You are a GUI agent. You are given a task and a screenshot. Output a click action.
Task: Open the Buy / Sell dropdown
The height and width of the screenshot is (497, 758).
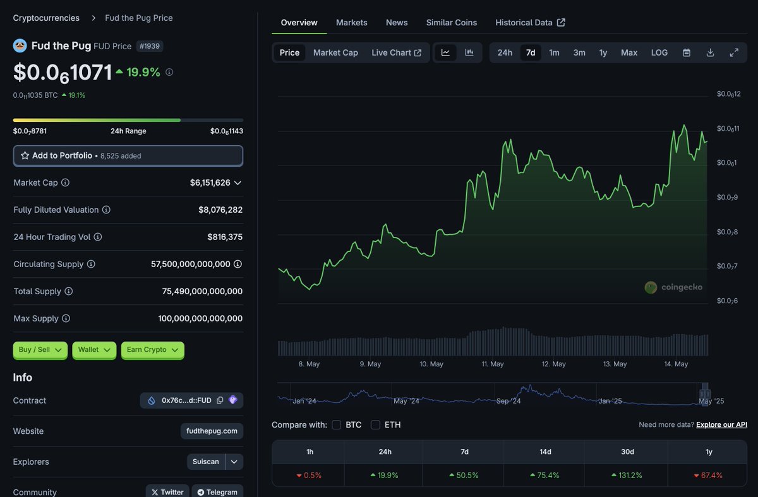pos(40,350)
